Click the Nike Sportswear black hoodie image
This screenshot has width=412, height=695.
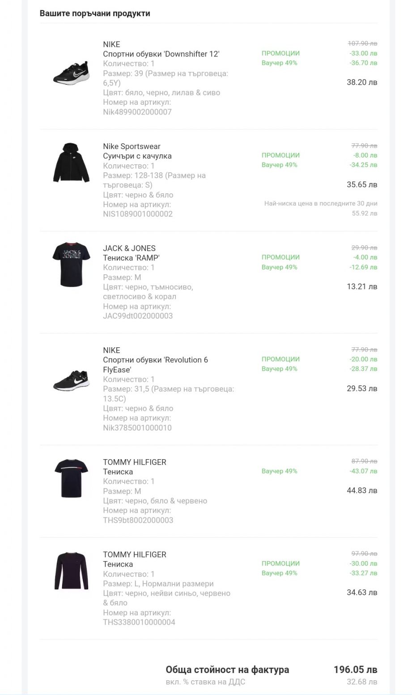(72, 163)
